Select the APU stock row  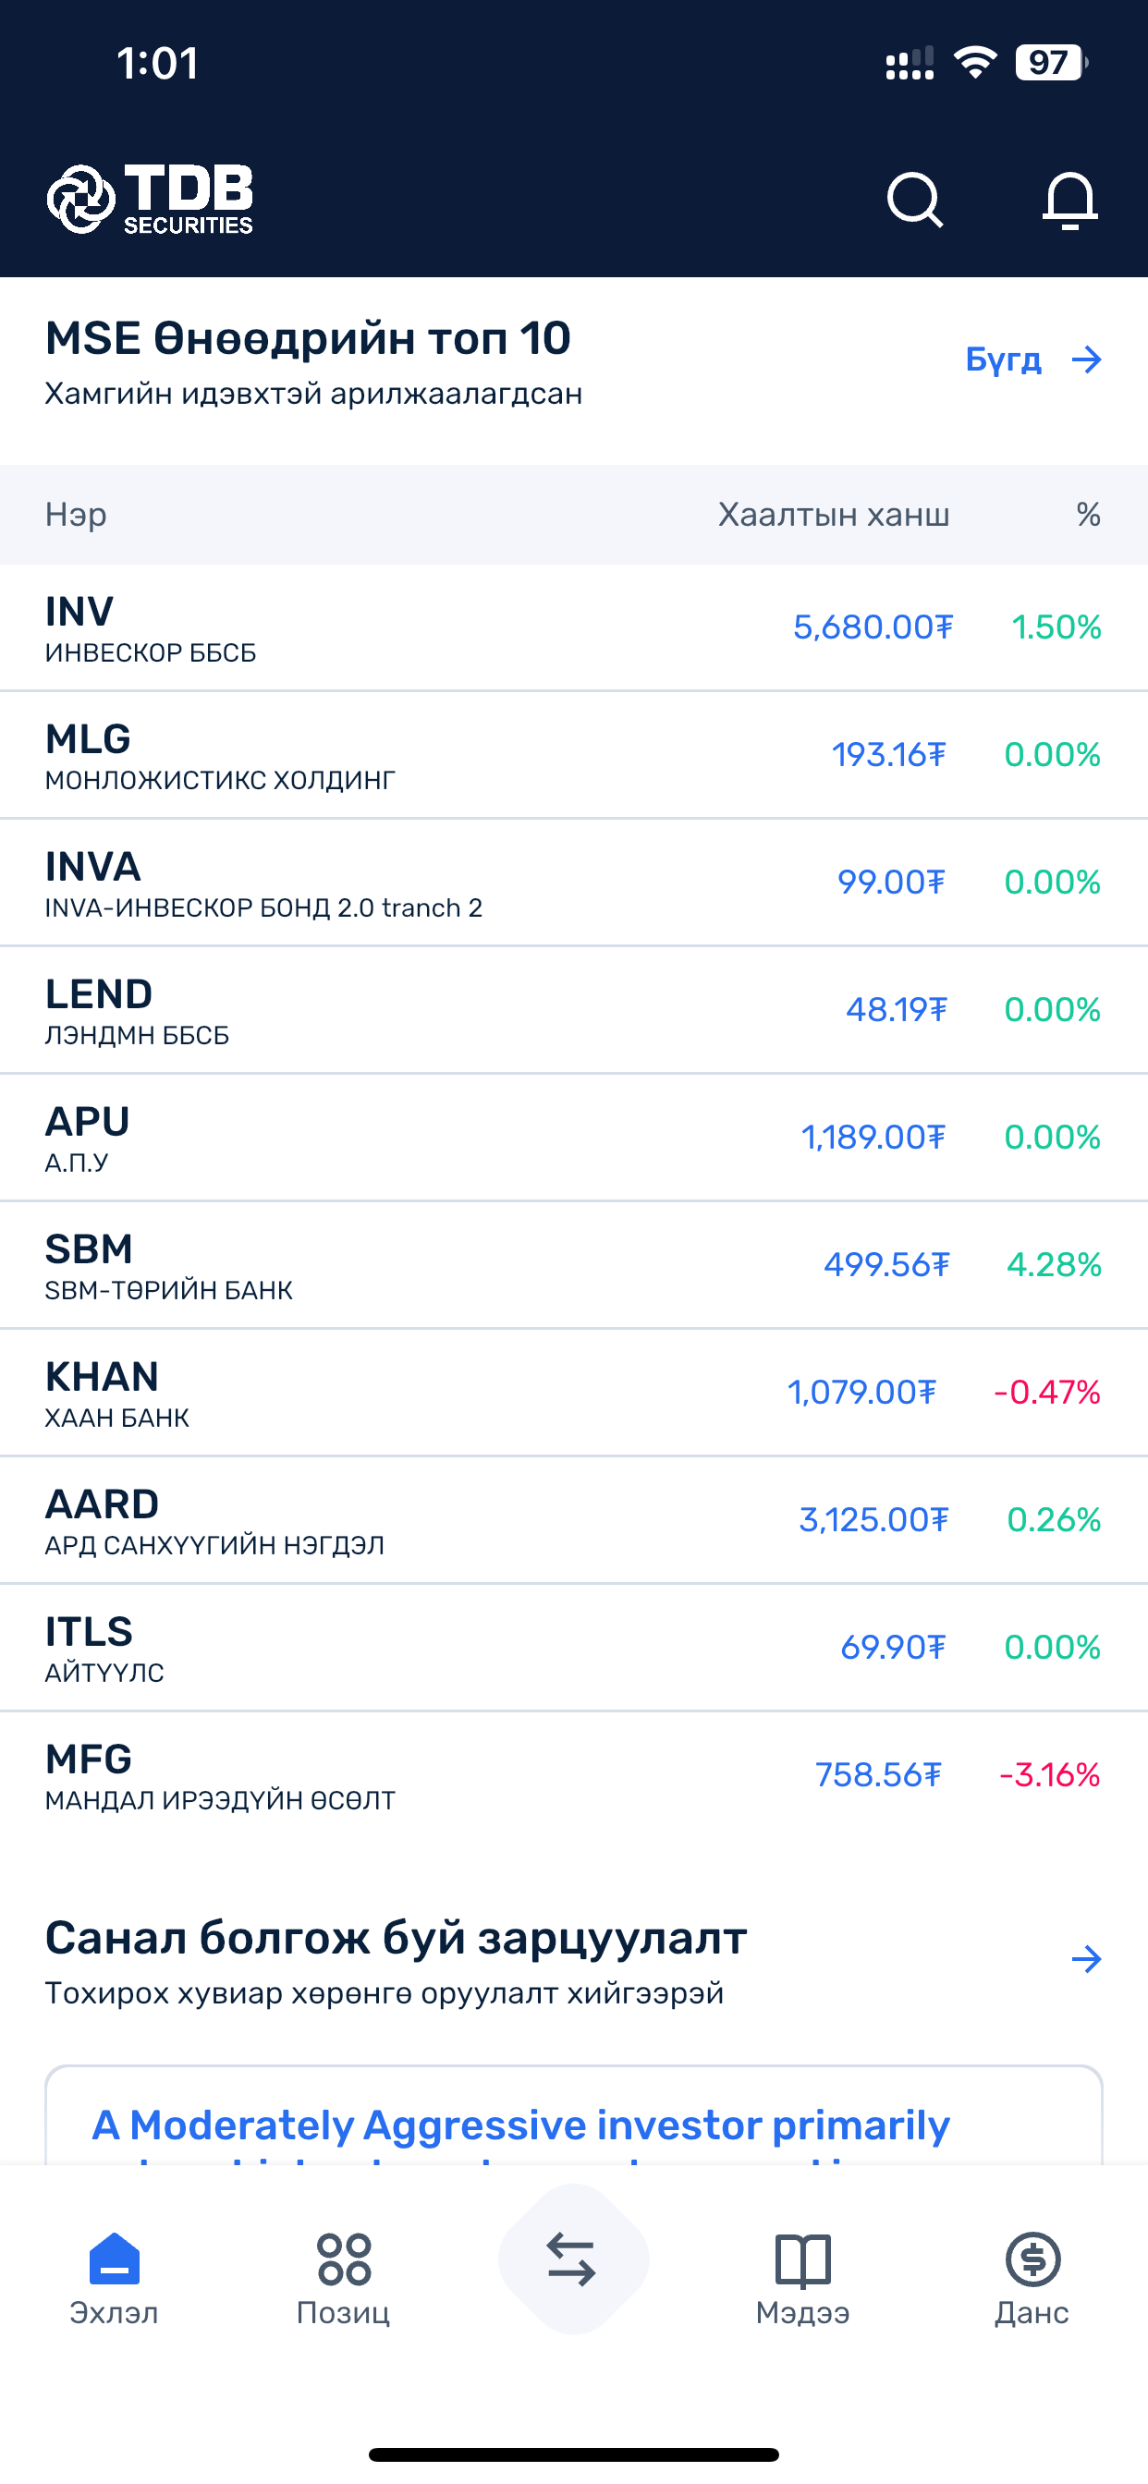574,1138
